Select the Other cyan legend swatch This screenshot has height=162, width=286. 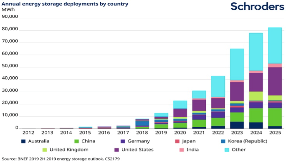pos(227,150)
